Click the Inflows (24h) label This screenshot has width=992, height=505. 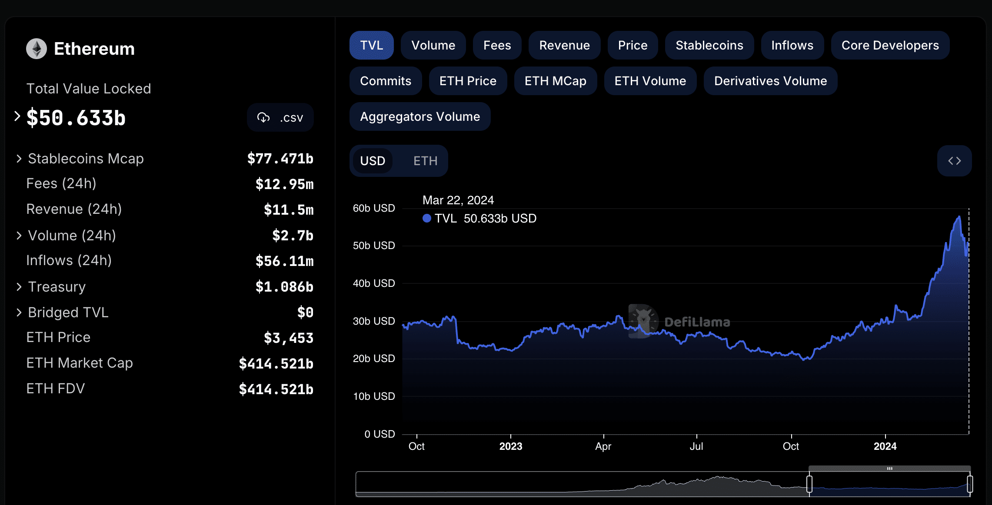(x=69, y=260)
